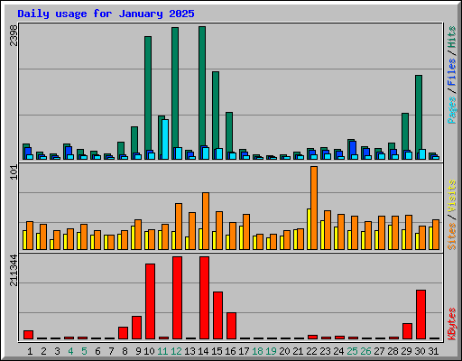Click the red KBytes bar for day 29
The height and width of the screenshot is (361, 462).
(407, 331)
